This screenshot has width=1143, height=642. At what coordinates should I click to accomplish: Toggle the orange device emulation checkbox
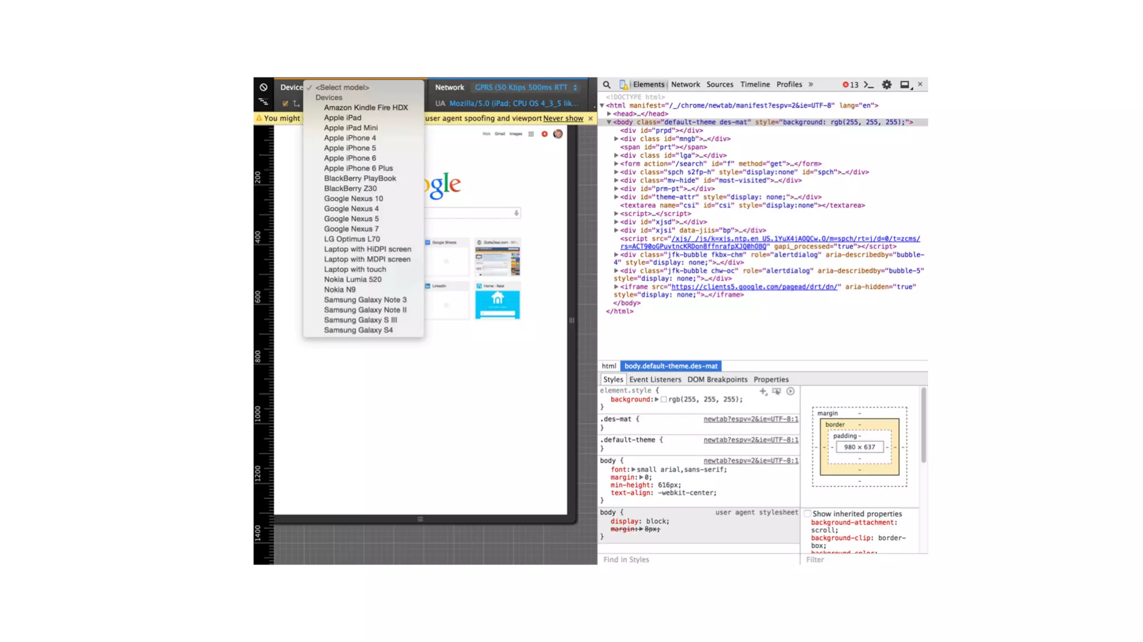coord(285,104)
